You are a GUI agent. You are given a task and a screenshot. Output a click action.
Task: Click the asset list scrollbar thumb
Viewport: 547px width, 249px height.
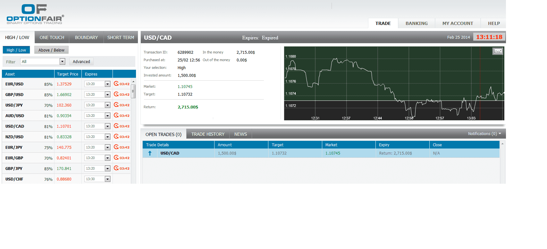tap(133, 91)
